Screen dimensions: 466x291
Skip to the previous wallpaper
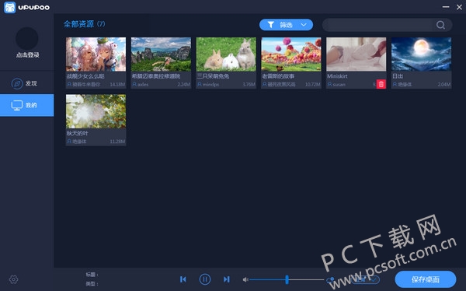point(183,279)
